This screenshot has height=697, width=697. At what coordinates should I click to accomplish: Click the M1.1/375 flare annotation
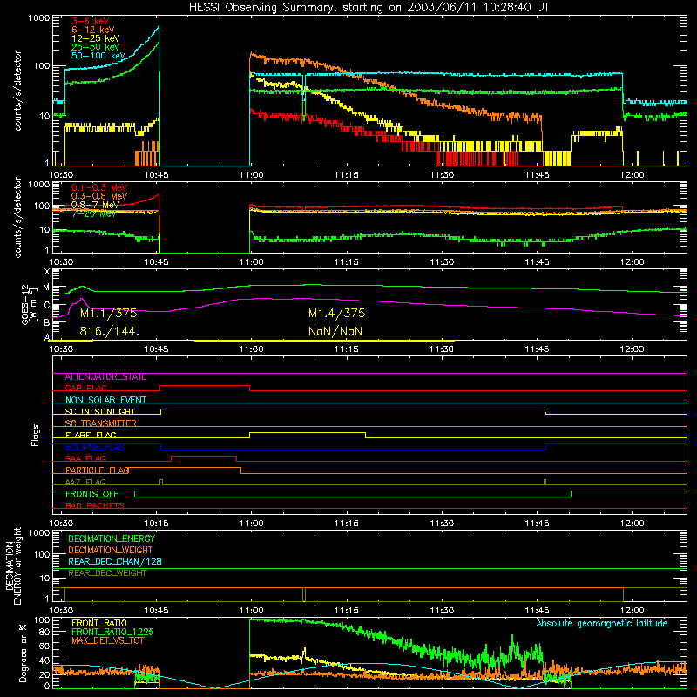[x=108, y=314]
